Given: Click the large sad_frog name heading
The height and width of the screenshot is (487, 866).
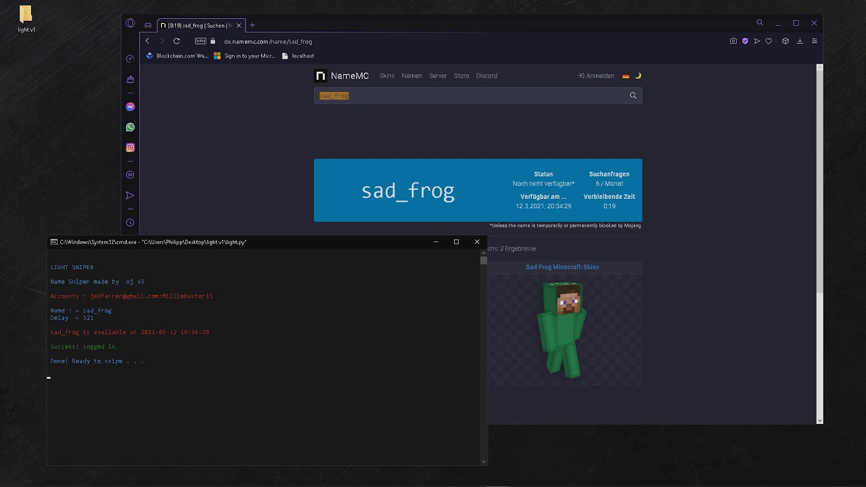Looking at the screenshot, I should click(408, 191).
